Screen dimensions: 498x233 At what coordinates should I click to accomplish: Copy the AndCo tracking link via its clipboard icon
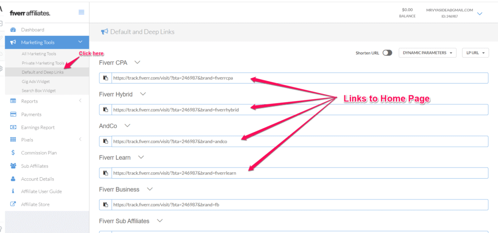pos(105,141)
